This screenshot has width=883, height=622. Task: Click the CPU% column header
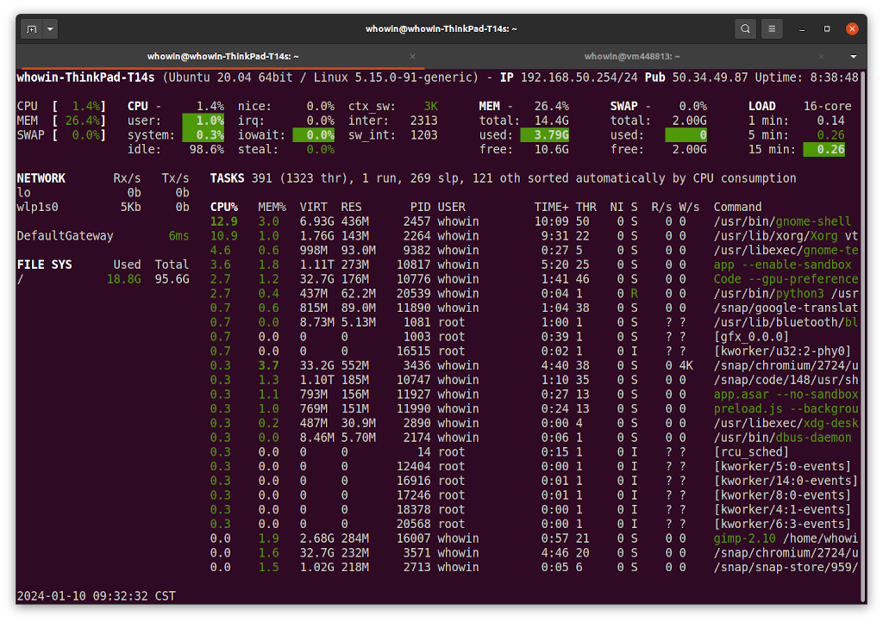pos(224,207)
